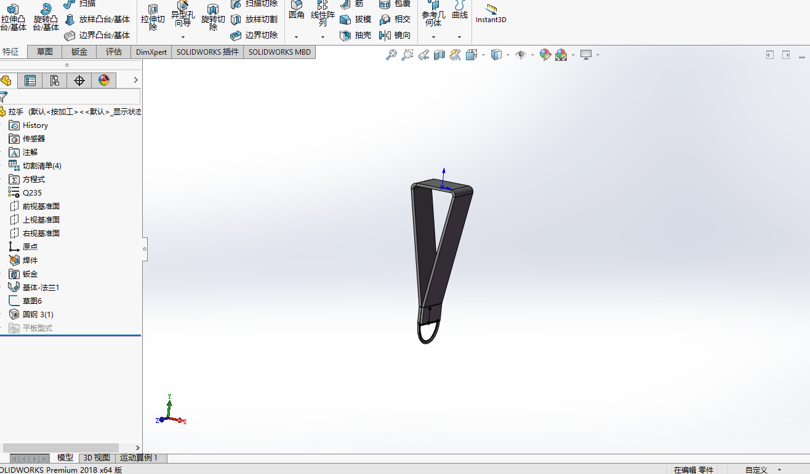Open the 异型孔向导 hole wizard

pyautogui.click(x=183, y=14)
